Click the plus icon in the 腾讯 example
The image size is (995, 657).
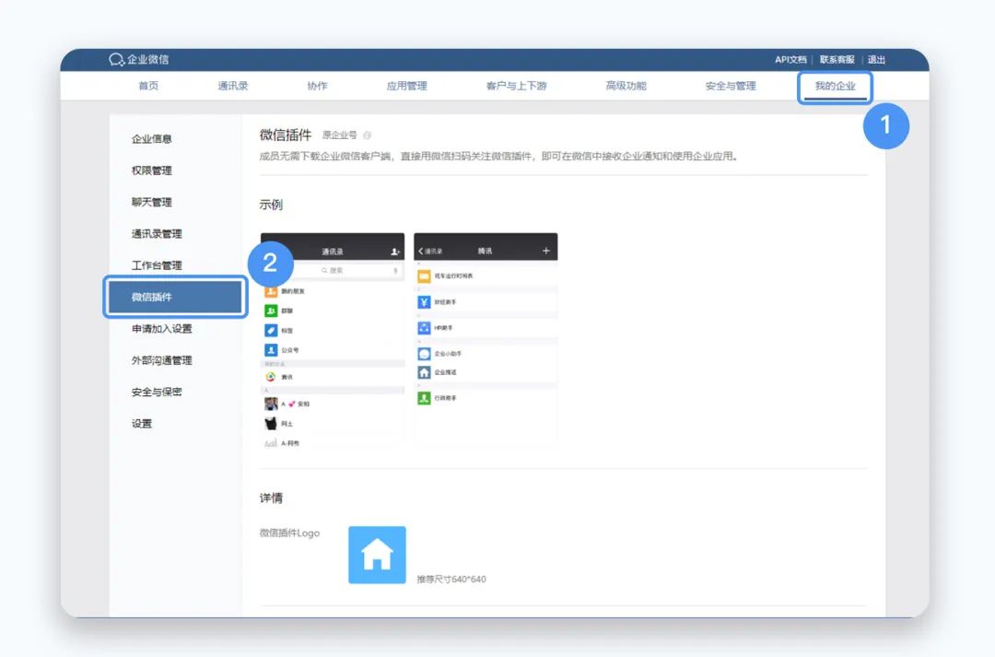[545, 252]
